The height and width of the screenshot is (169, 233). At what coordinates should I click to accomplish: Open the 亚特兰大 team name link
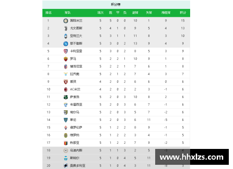76,36
